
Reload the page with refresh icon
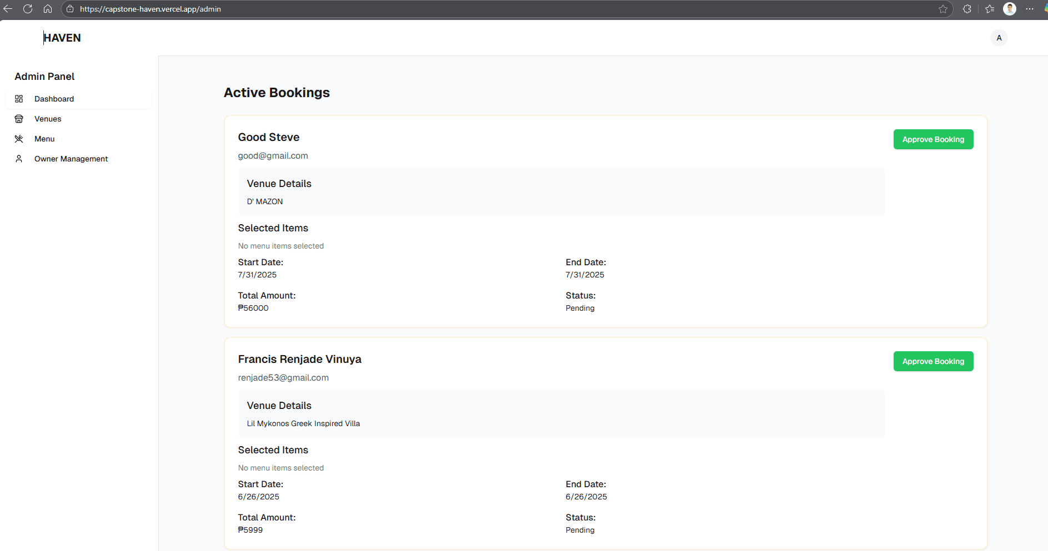(x=28, y=9)
